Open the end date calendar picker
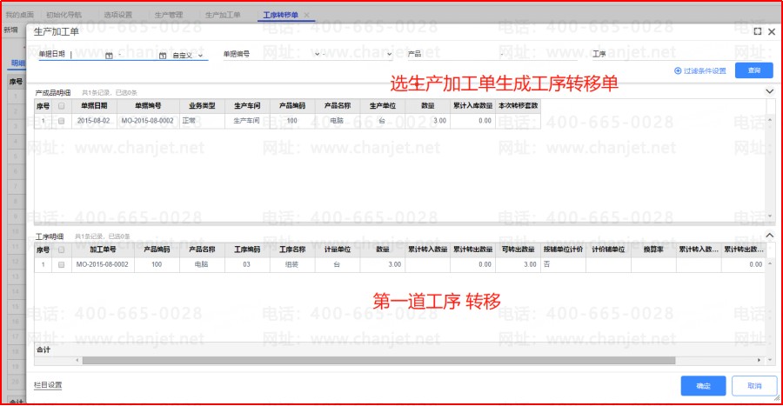 (x=163, y=56)
